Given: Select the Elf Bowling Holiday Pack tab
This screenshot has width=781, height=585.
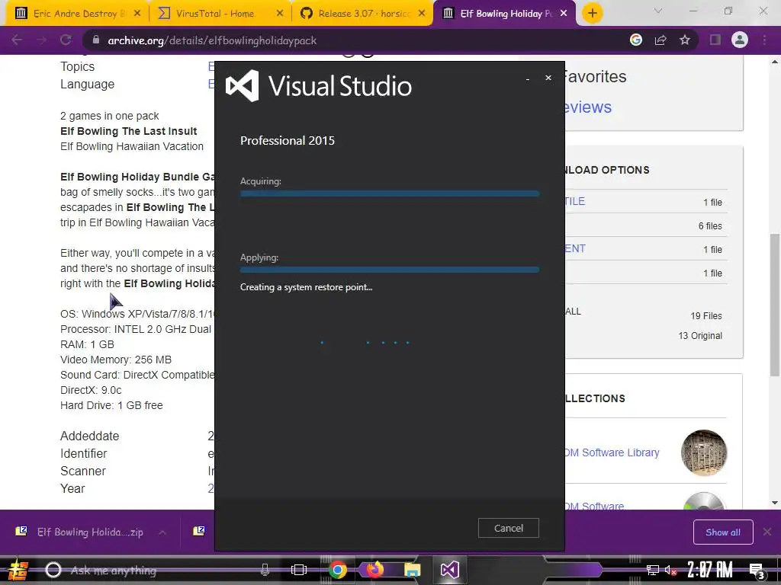Looking at the screenshot, I should (506, 14).
